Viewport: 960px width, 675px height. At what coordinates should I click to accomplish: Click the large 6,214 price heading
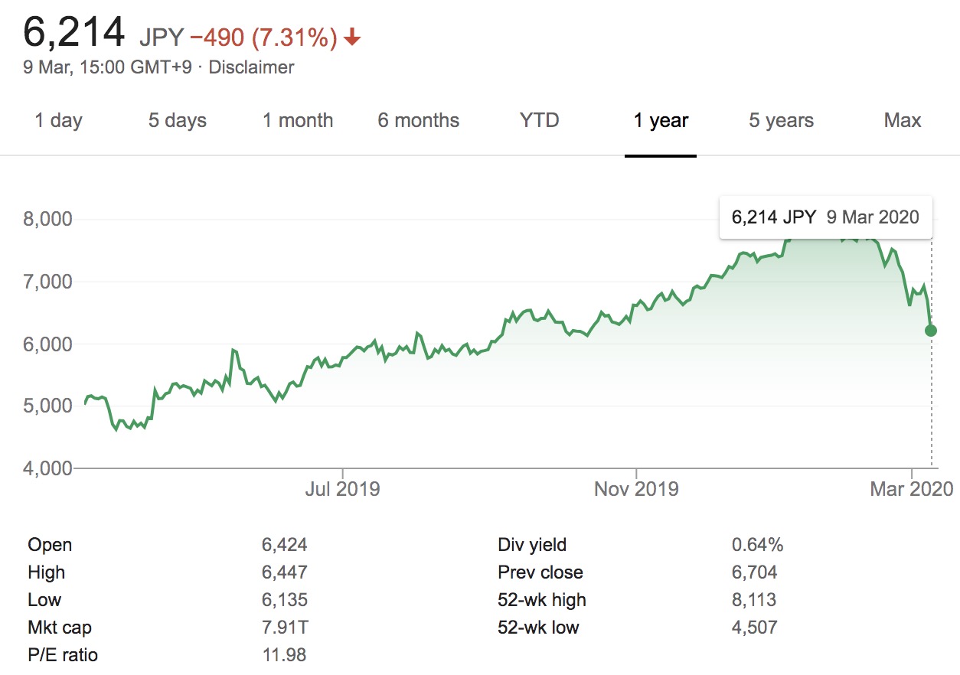tap(73, 32)
